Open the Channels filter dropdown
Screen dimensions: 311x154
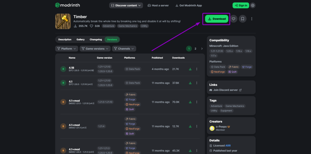[124, 49]
